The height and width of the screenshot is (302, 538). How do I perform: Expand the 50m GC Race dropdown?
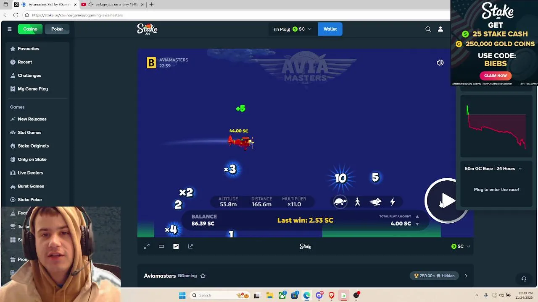tap(493, 169)
